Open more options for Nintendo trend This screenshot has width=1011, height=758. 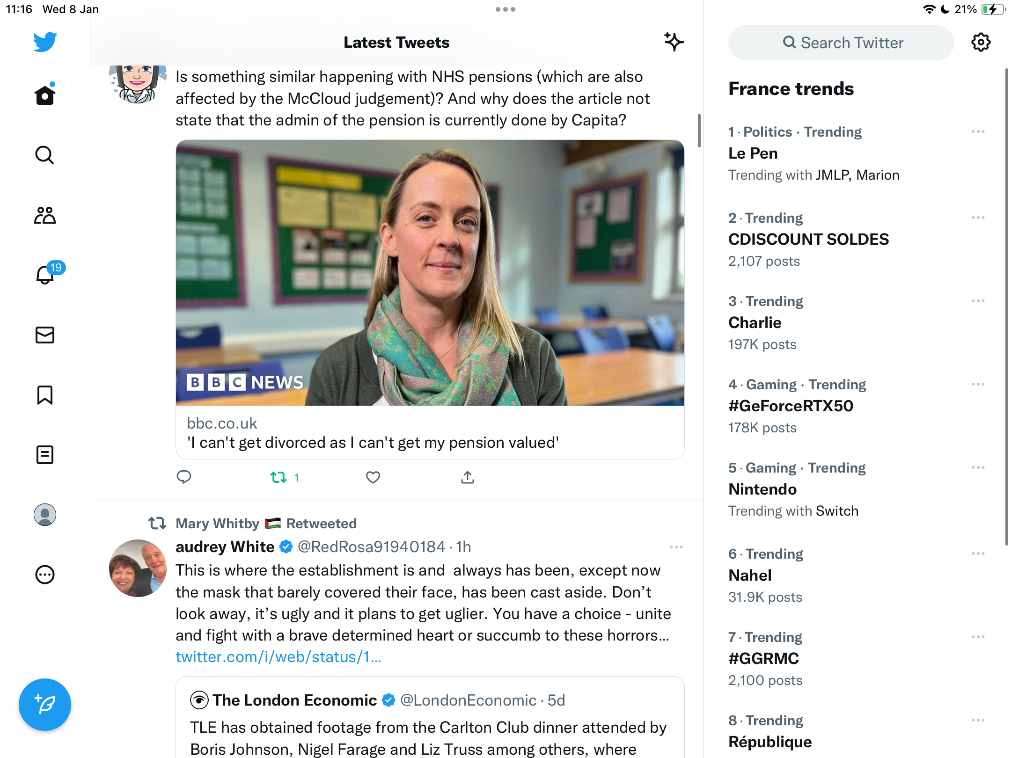[978, 467]
